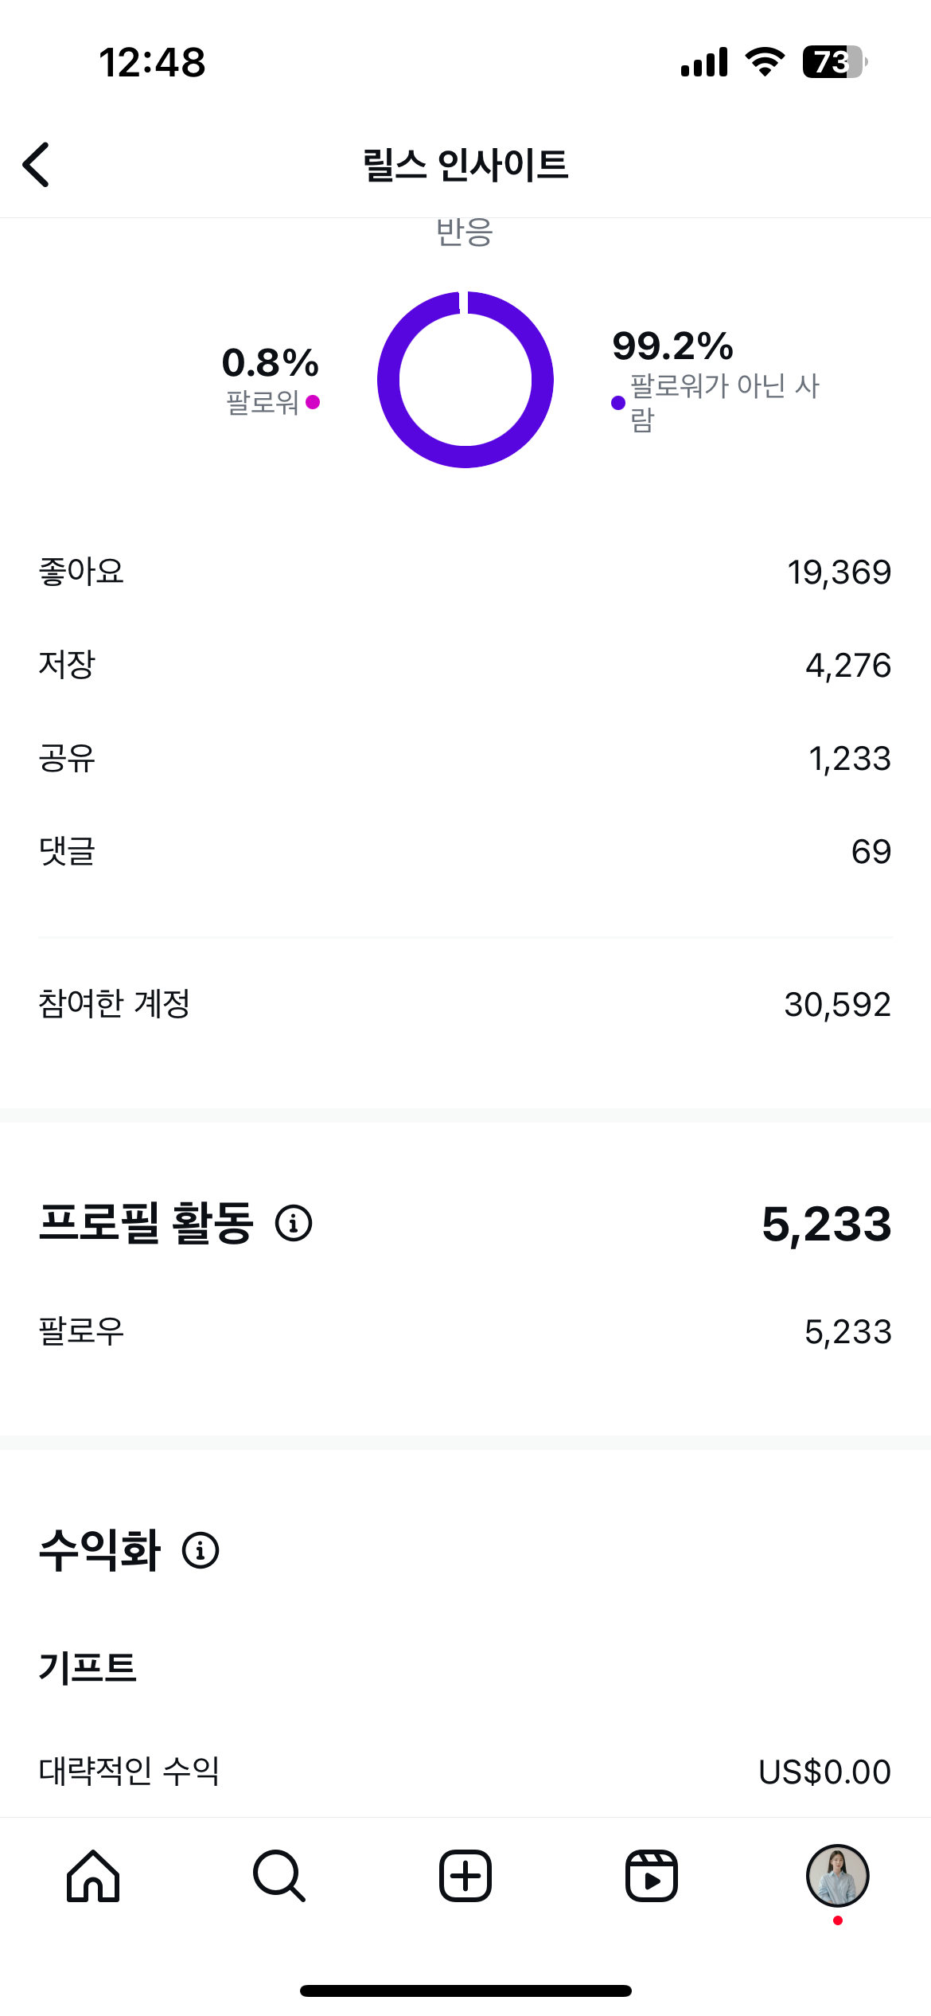Viewport: 931px width, 2016px height.
Task: Tap the purple donut chart
Action: pos(465,380)
